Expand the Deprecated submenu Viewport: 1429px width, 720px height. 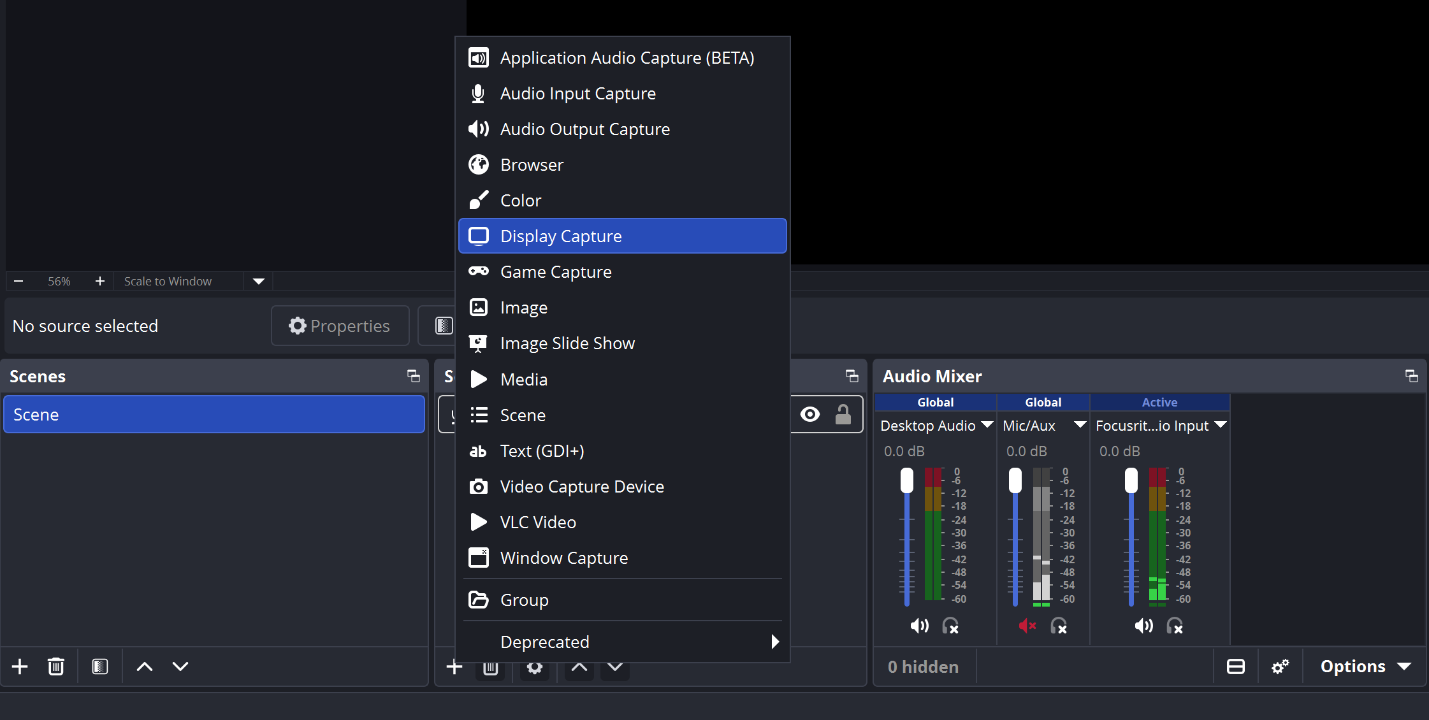622,642
